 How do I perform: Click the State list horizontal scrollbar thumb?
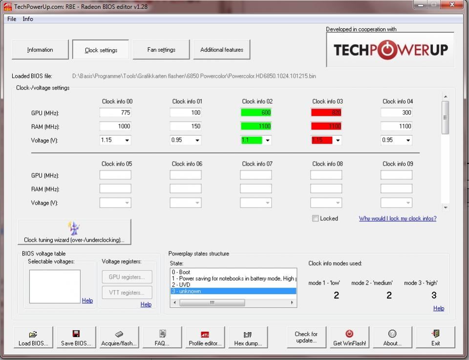click(212, 302)
